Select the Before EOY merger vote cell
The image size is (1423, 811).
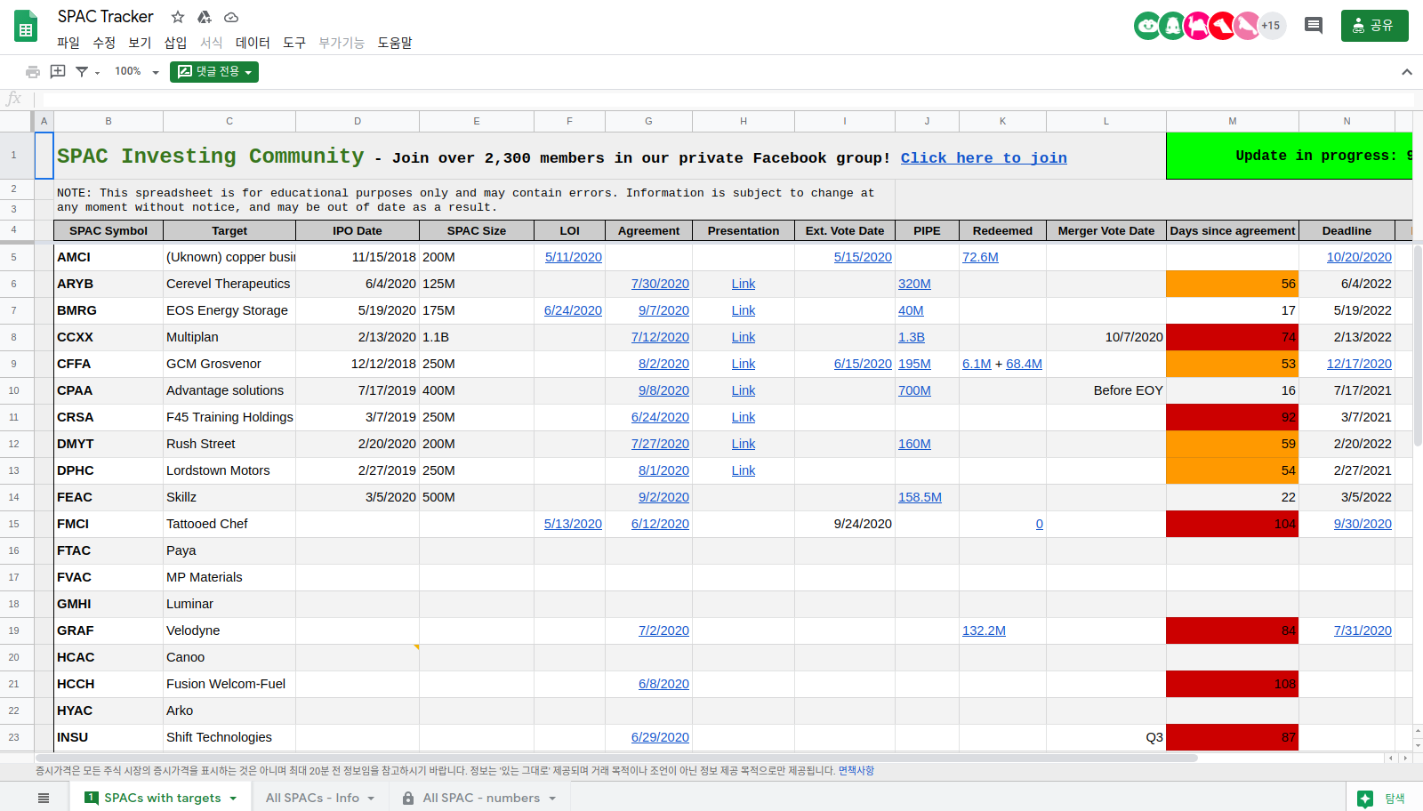click(x=1106, y=390)
